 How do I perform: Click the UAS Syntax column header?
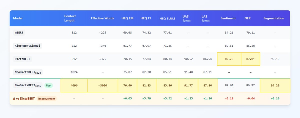tap(186, 18)
